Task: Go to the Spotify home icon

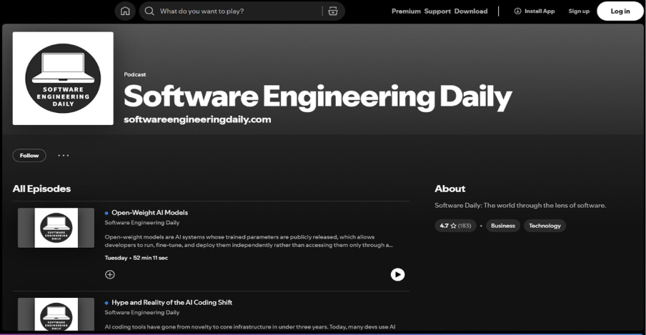Action: point(125,11)
